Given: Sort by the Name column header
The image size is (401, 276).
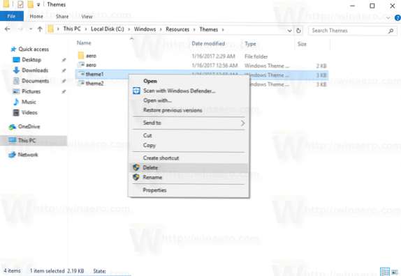Looking at the screenshot, I should coord(84,43).
